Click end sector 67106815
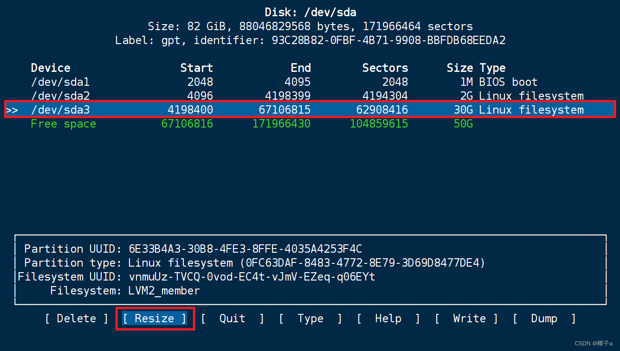 [x=284, y=110]
